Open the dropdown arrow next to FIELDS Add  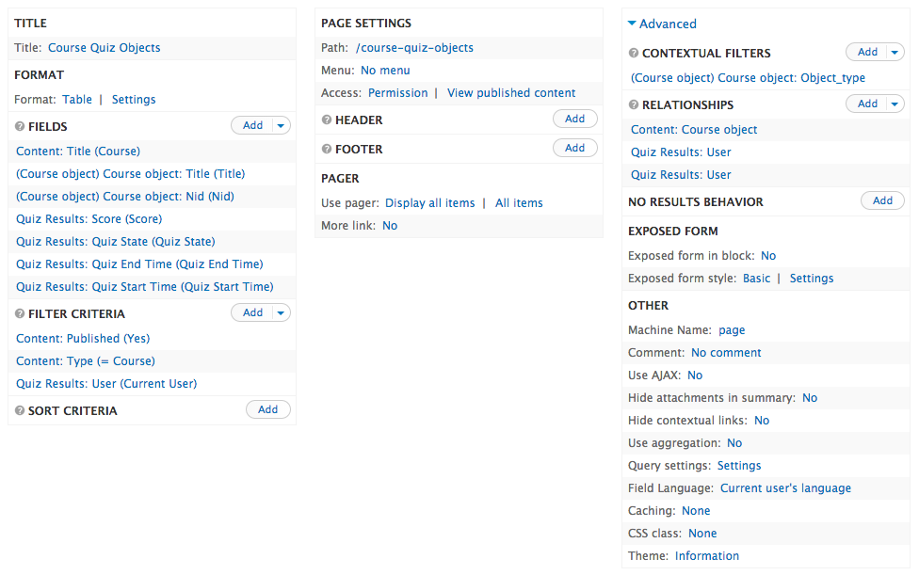click(x=281, y=125)
